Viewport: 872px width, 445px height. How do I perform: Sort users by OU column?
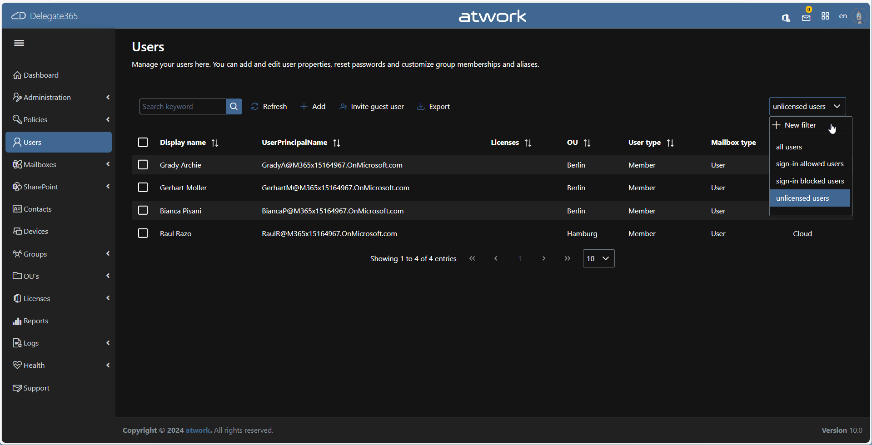click(x=587, y=143)
